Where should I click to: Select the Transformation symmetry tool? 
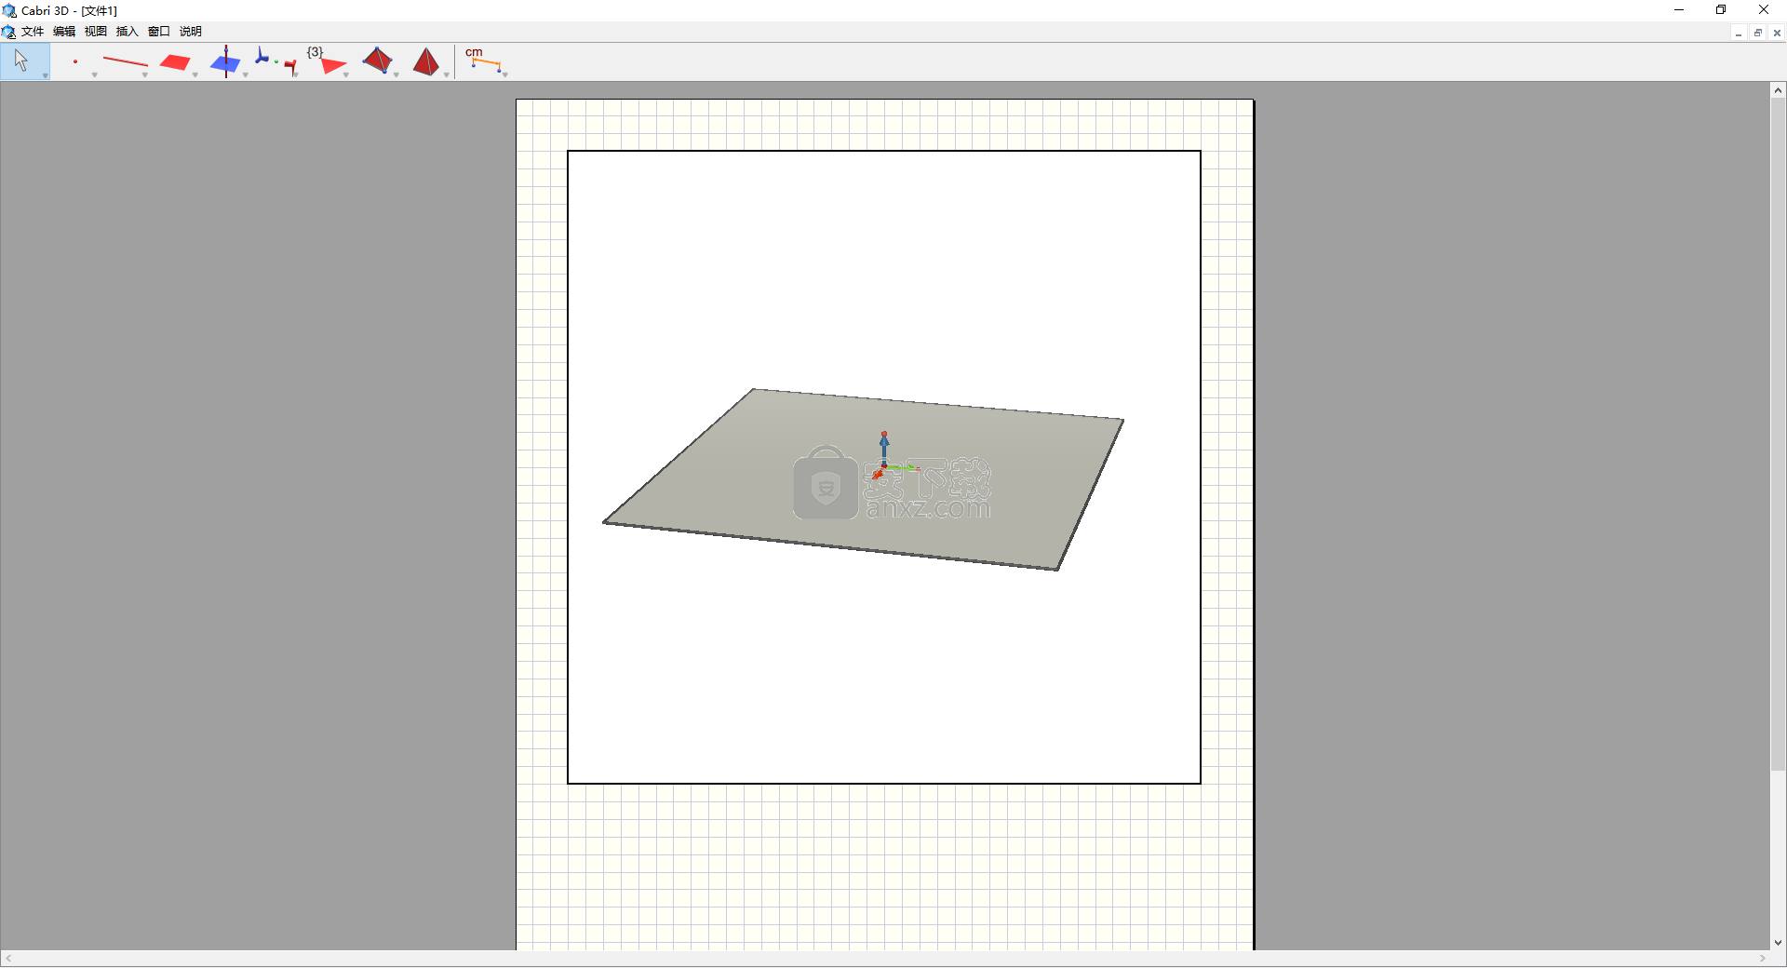pos(275,61)
